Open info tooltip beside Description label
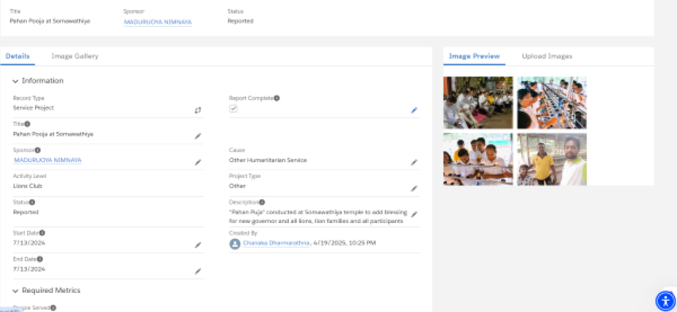 pos(262,202)
